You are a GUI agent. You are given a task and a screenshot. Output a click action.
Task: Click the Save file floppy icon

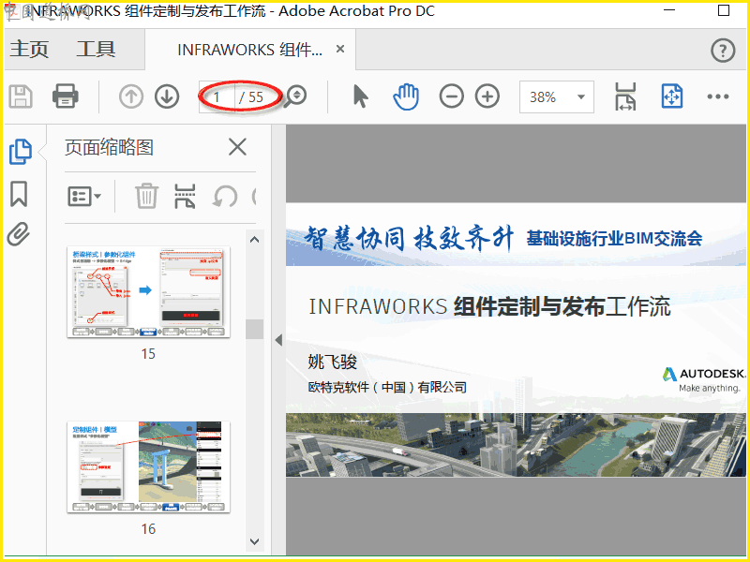click(x=21, y=96)
